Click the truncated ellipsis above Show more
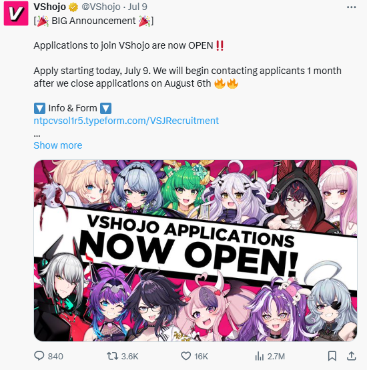Viewport: 367px width, 370px height. 37,135
